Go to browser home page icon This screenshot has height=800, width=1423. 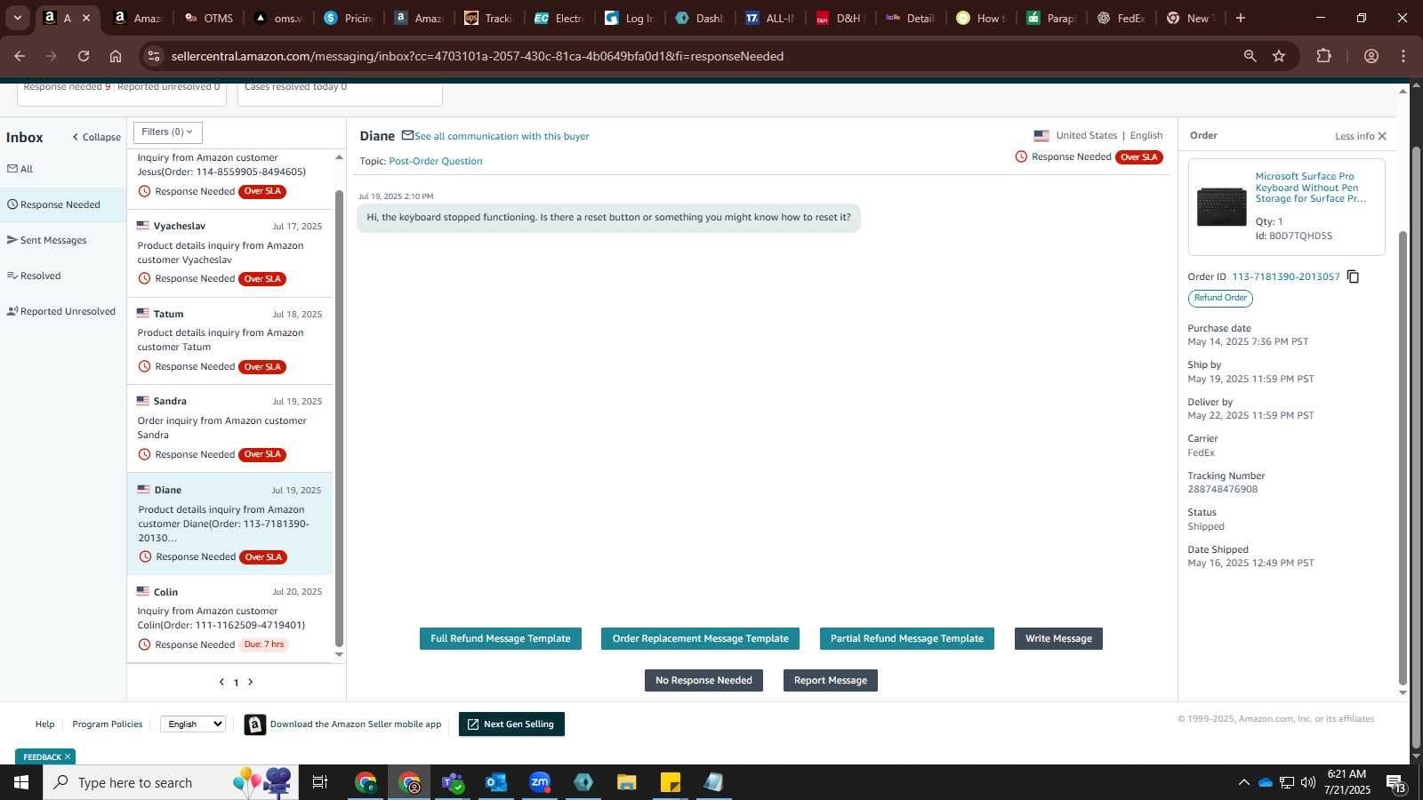click(116, 56)
